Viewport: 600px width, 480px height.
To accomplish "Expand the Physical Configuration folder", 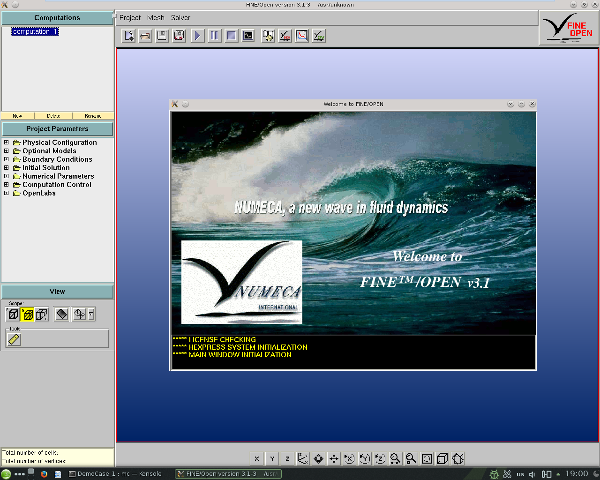I will (x=7, y=142).
